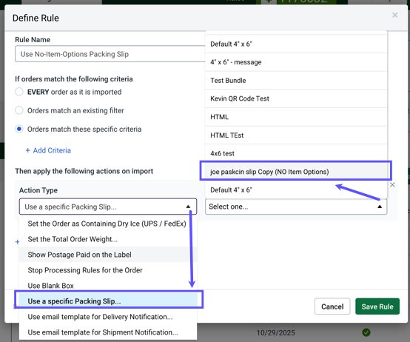Select EVERY order as it is imported
This screenshot has height=342, width=410.
tap(19, 92)
